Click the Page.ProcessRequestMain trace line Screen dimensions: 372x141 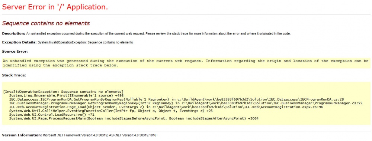(x=134, y=118)
